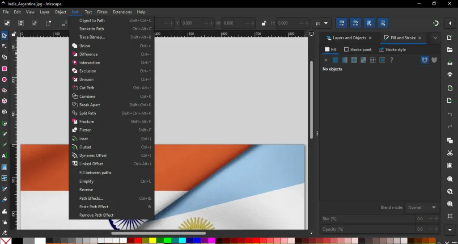This screenshot has height=244, width=458.
Task: Select the Calligraphy tool
Action: pyautogui.click(x=4, y=145)
